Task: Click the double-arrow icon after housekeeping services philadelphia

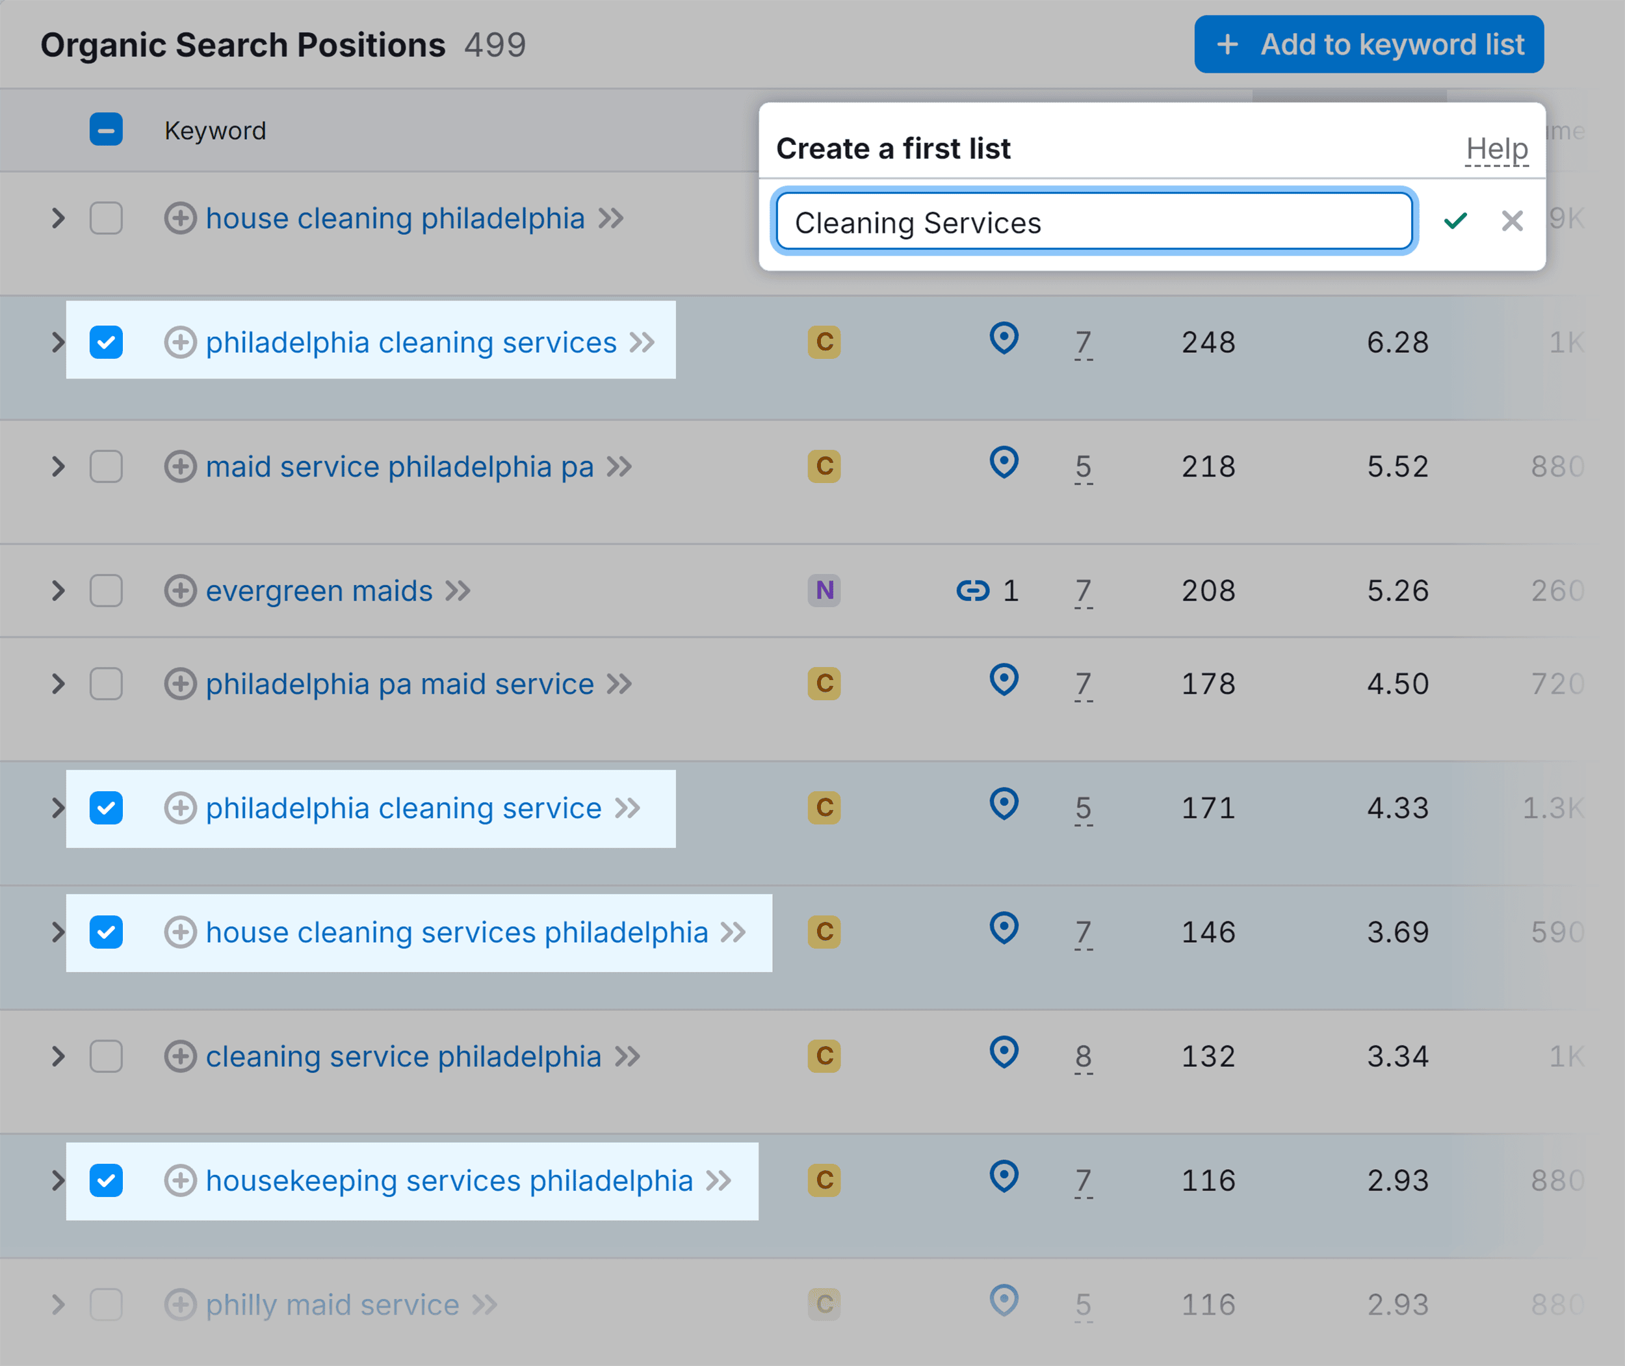Action: (x=719, y=1181)
